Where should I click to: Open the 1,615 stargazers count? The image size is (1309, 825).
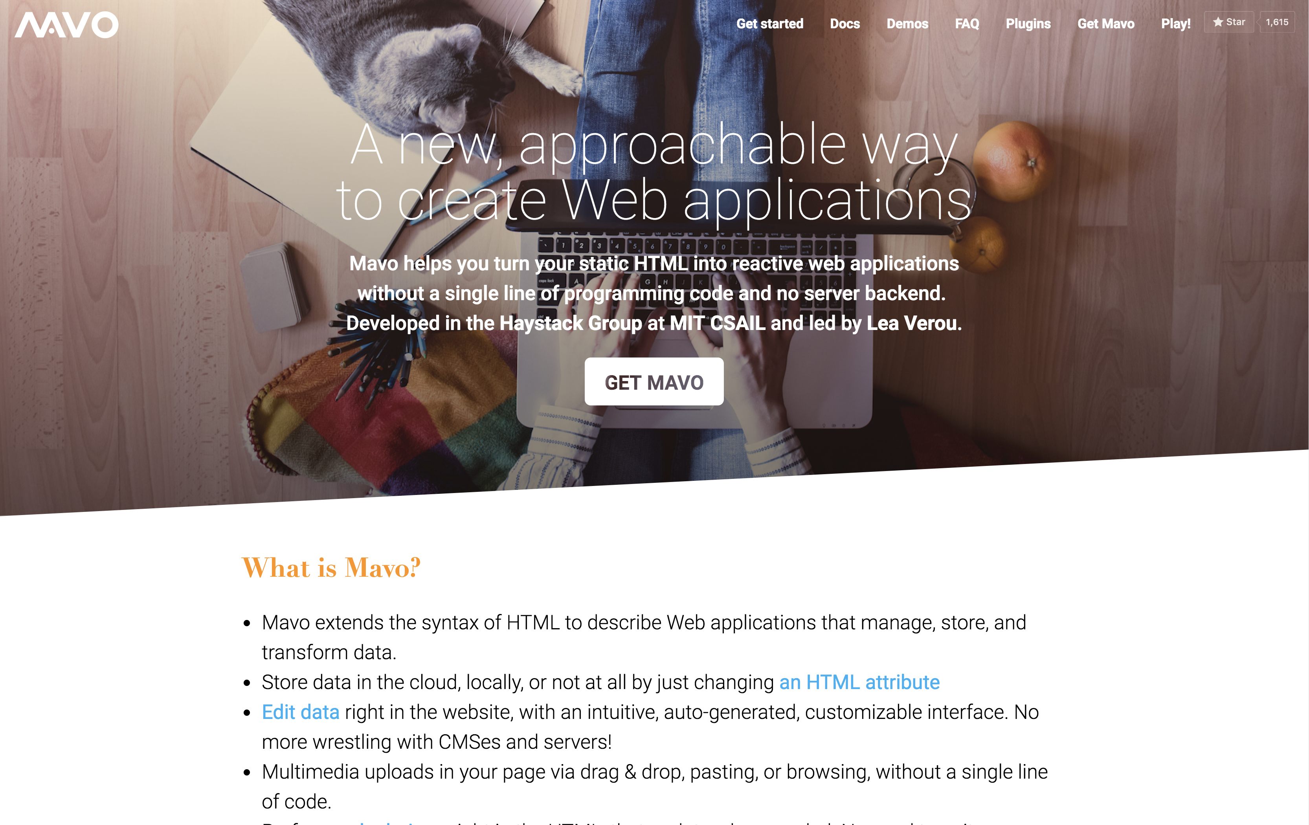(1277, 22)
